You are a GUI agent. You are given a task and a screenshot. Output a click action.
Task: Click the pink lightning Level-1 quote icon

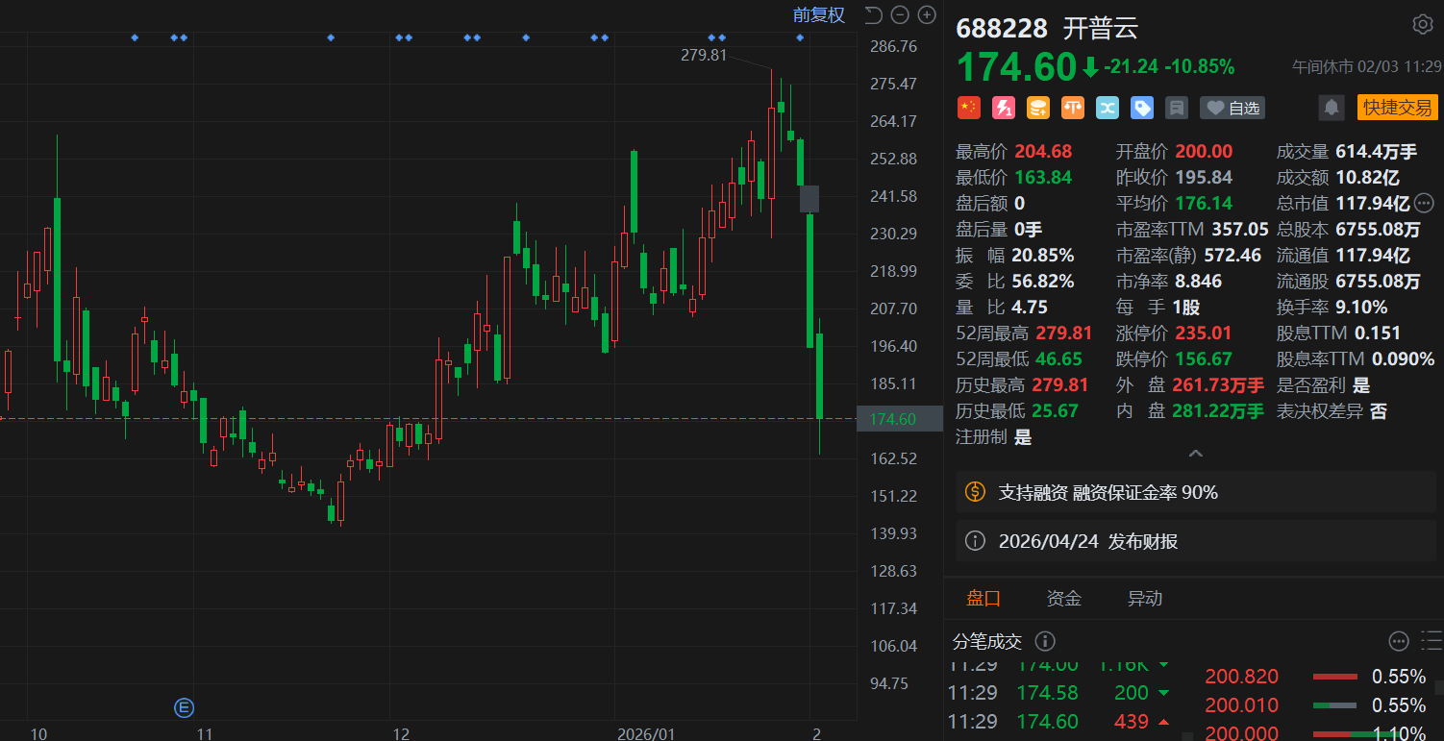click(1004, 108)
